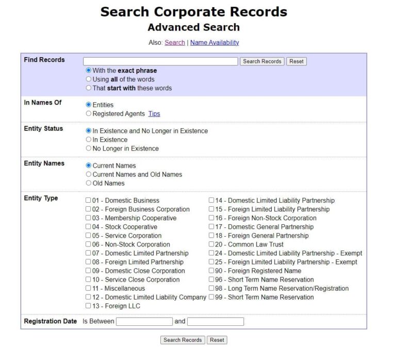Open the Name Availability link
396x347 pixels.
coord(214,43)
